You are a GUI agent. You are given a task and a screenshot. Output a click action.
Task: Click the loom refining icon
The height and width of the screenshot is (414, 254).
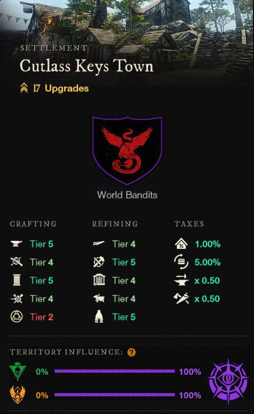99,280
